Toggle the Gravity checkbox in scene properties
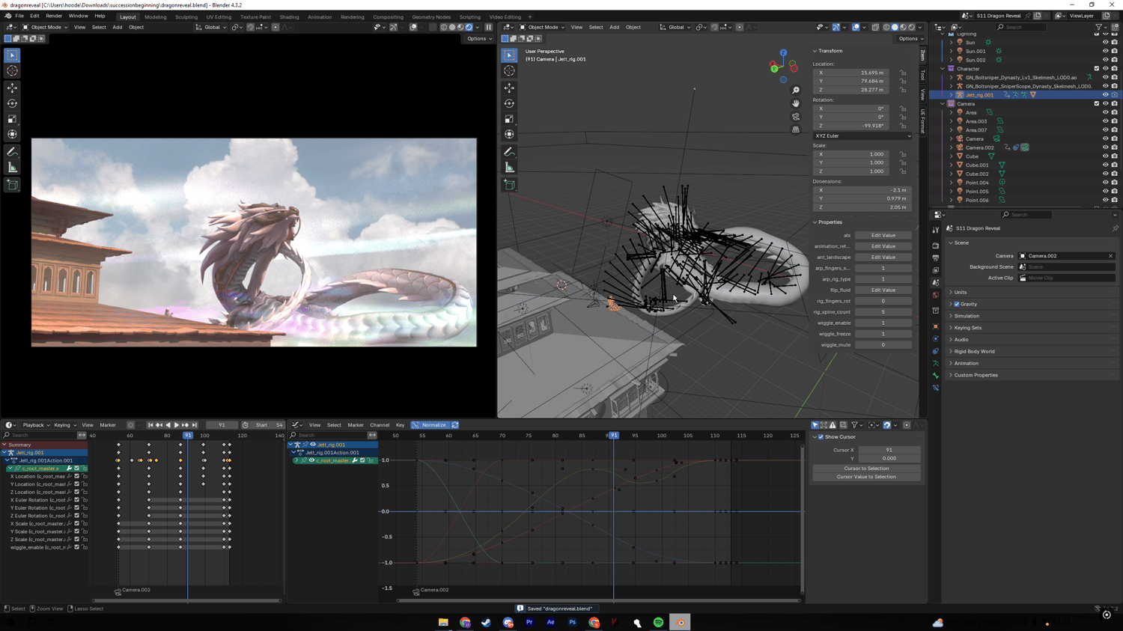 pos(957,304)
